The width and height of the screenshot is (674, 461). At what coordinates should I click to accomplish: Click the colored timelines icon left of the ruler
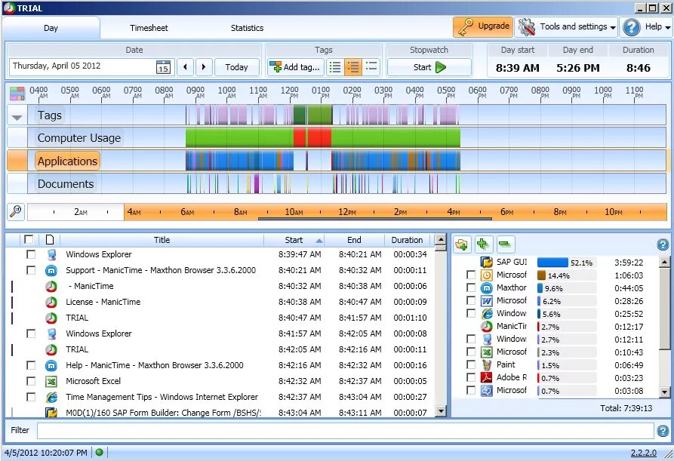(x=17, y=94)
